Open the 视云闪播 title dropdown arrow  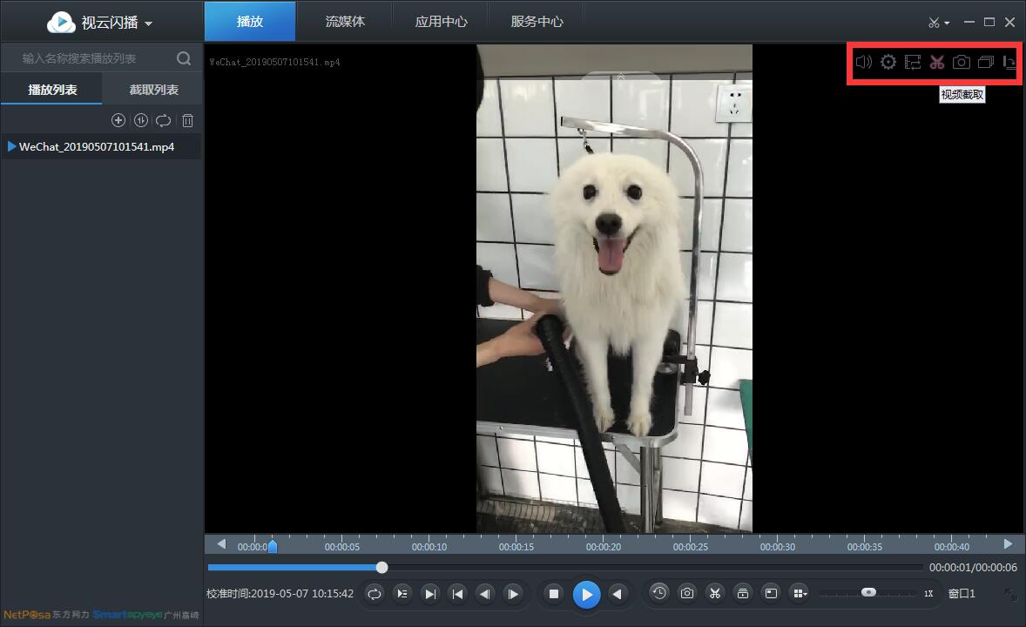coord(148,22)
